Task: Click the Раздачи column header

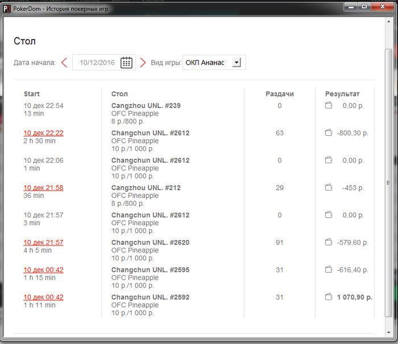Action: click(280, 94)
